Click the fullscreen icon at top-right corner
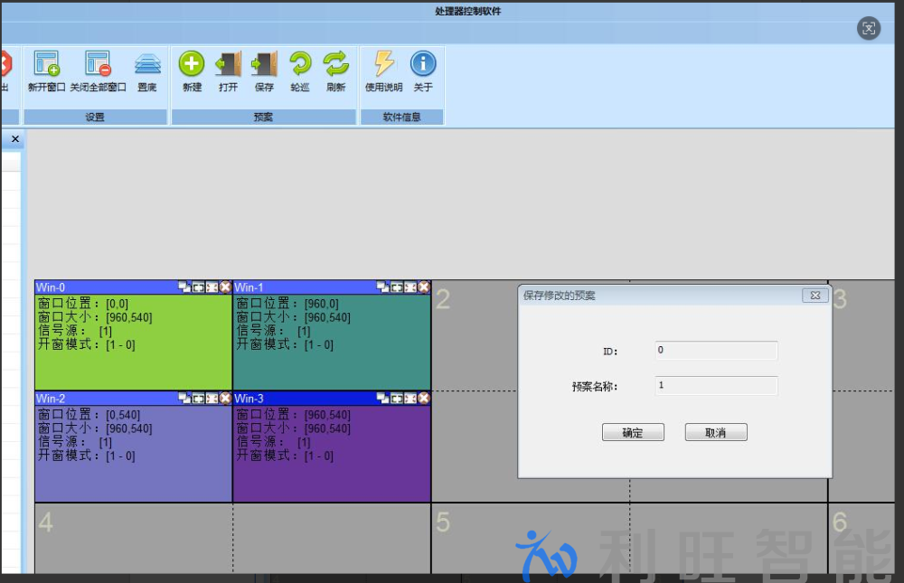The height and width of the screenshot is (583, 904). pyautogui.click(x=868, y=28)
